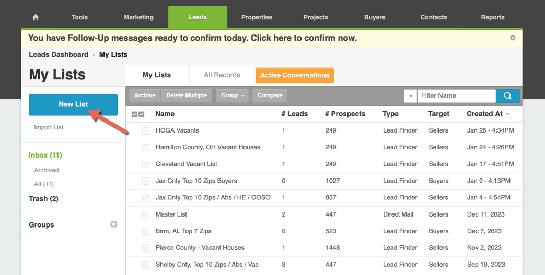This screenshot has height=275, width=545.
Task: Switch to the All Records tab
Action: (x=222, y=75)
